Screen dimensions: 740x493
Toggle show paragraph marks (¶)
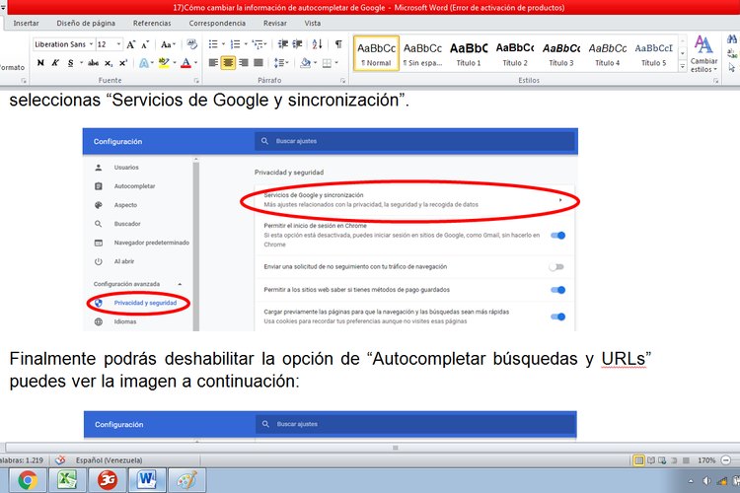338,44
